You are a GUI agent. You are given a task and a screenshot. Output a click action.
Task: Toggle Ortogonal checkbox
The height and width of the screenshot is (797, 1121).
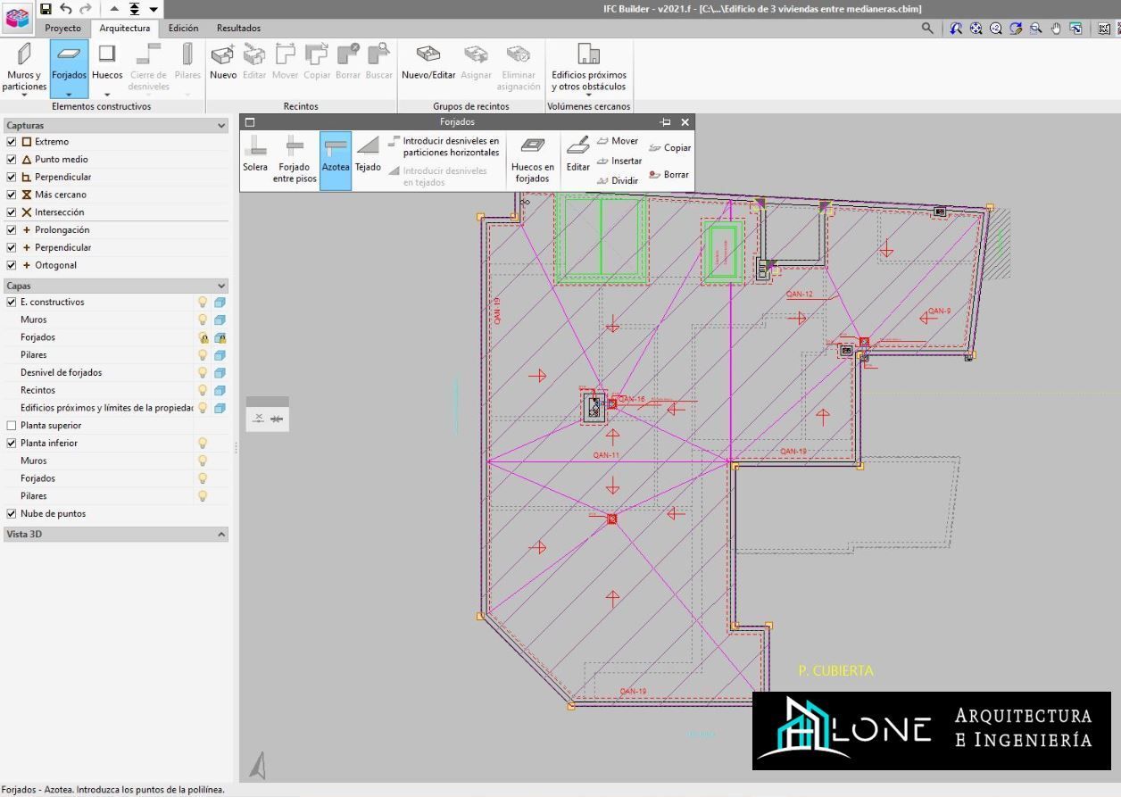tap(12, 265)
